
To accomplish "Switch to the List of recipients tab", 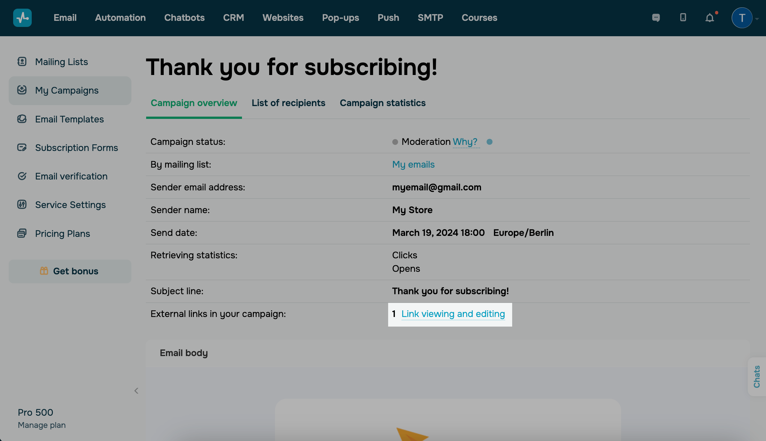I will (288, 103).
